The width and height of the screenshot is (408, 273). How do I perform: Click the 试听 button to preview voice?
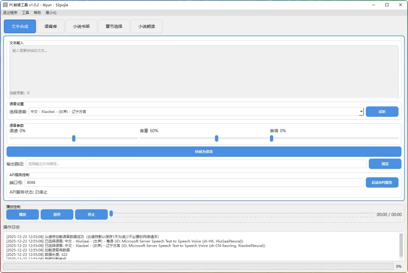[382, 111]
